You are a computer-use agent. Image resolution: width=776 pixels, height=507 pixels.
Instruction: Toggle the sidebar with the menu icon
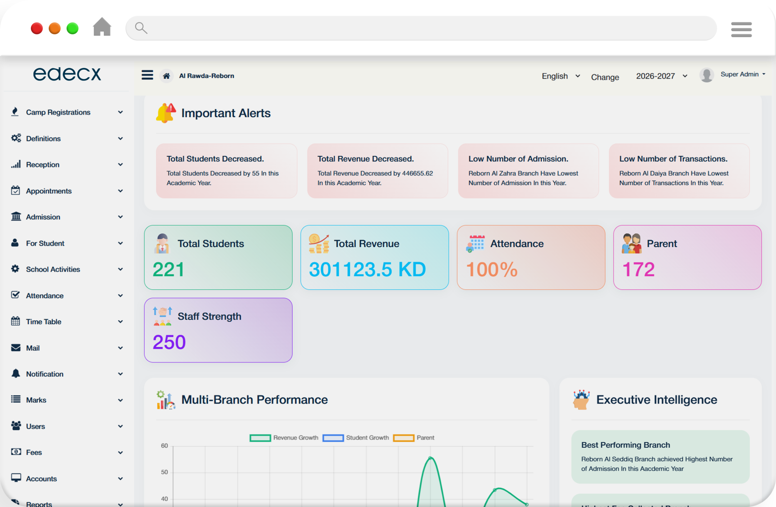[147, 75]
